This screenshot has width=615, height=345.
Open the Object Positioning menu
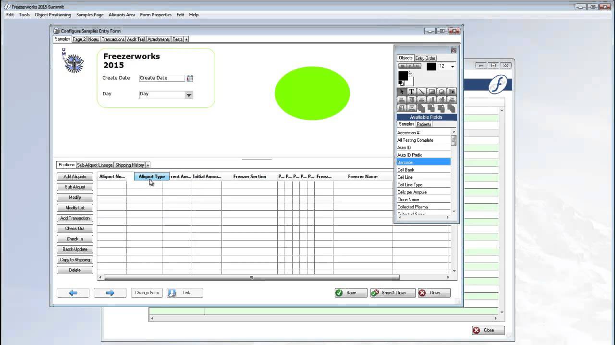(x=53, y=15)
